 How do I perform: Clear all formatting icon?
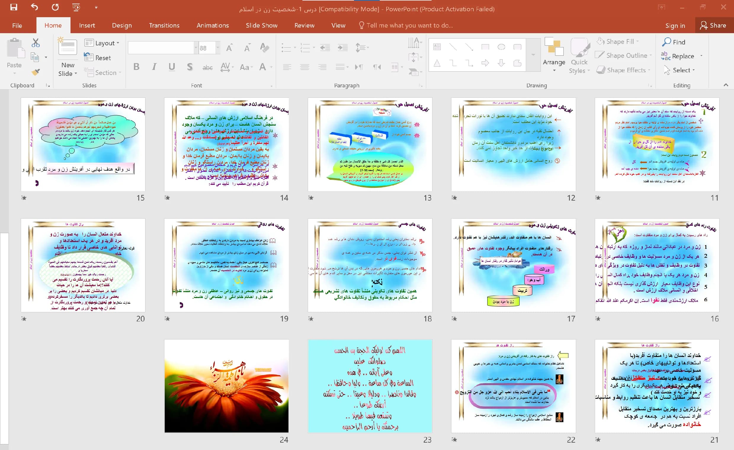pos(264,48)
